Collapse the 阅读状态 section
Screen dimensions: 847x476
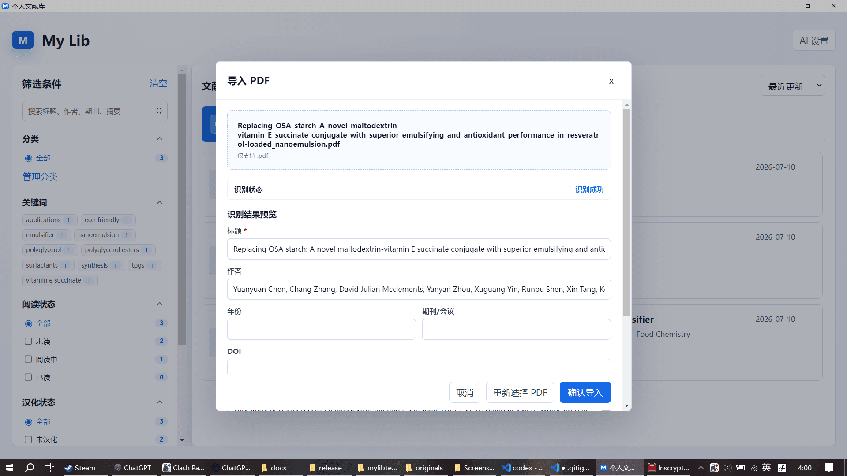[x=160, y=304]
